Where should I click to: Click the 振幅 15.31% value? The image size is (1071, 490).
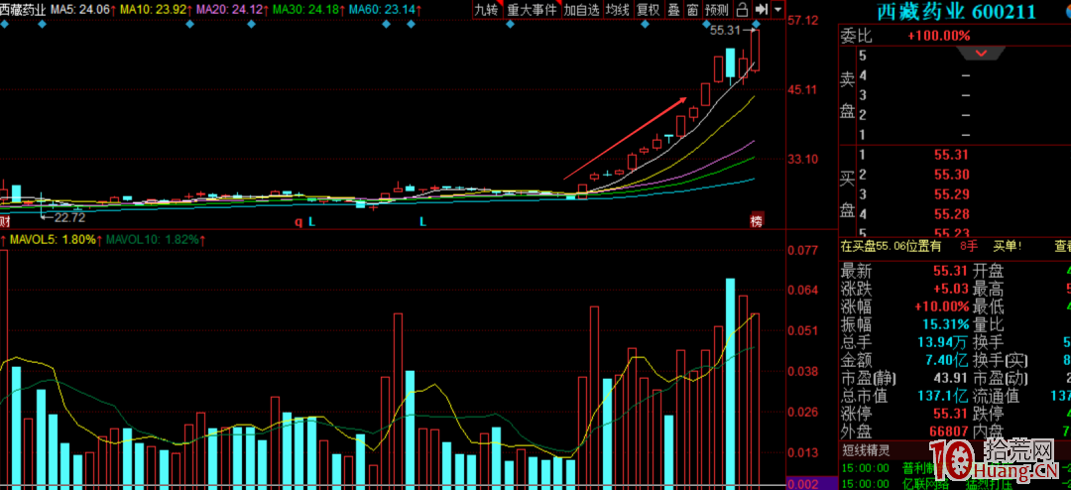[945, 324]
